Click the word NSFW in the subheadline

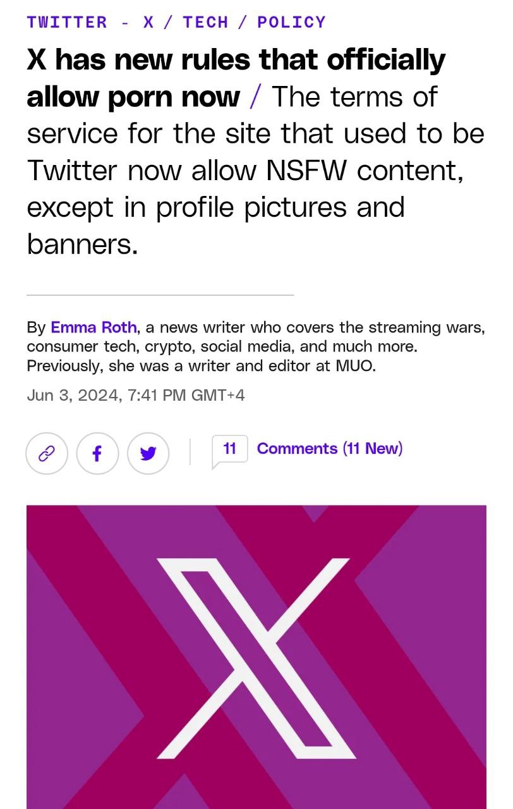coord(307,171)
